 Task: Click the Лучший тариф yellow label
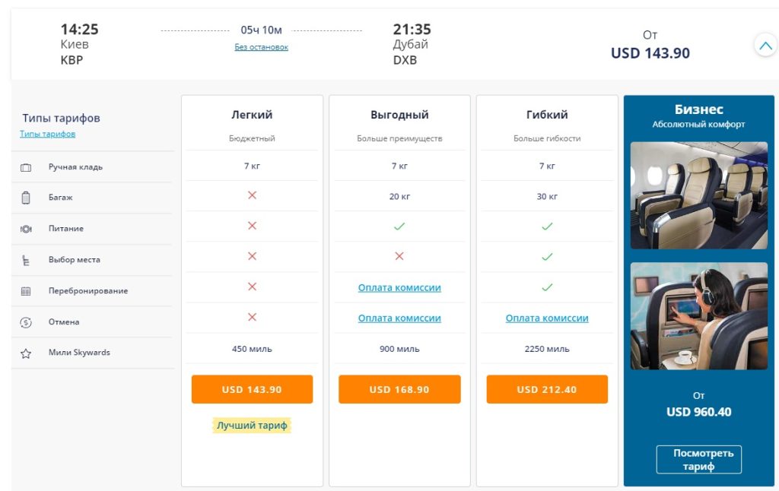point(252,426)
